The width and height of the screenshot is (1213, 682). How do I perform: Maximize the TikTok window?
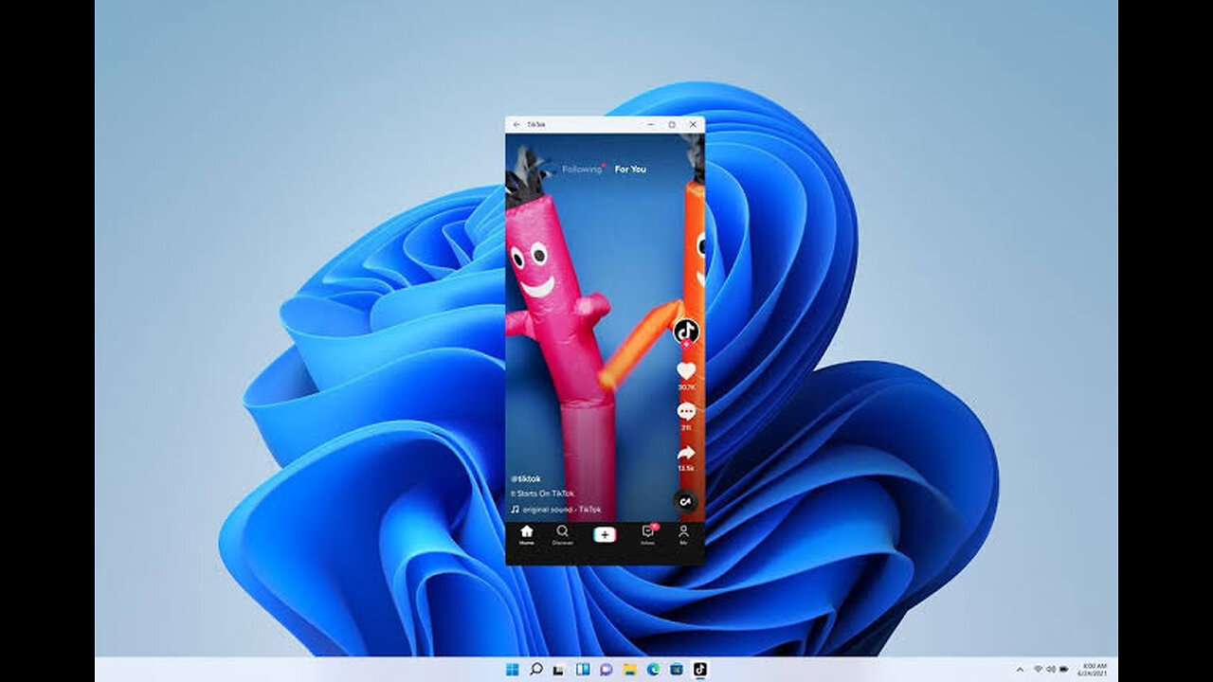pyautogui.click(x=672, y=124)
